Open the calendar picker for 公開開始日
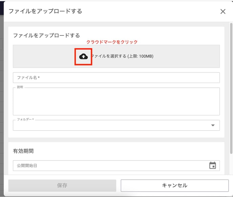The width and height of the screenshot is (233, 197). click(x=212, y=166)
